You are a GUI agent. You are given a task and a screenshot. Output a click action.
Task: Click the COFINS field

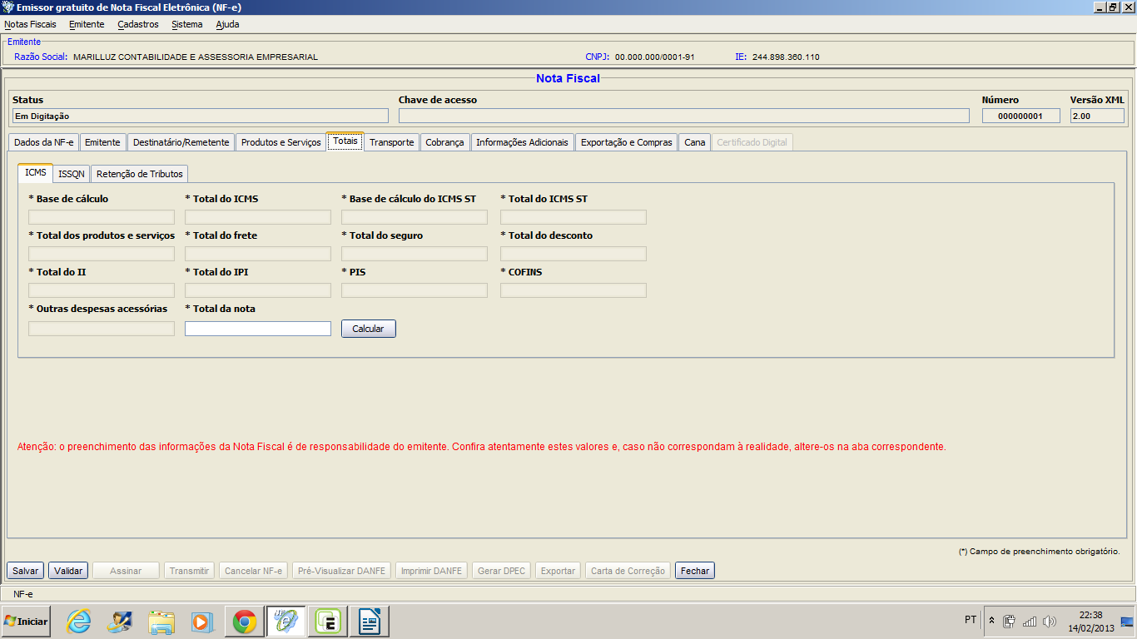point(573,290)
